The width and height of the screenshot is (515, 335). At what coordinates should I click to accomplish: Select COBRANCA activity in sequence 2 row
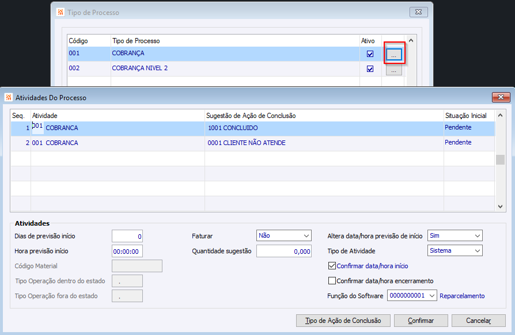click(62, 143)
